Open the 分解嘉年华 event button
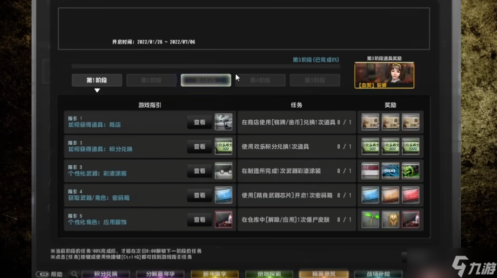The width and height of the screenshot is (497, 278). 160,274
